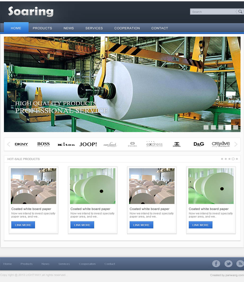Click the footer Contact link

coord(110,264)
